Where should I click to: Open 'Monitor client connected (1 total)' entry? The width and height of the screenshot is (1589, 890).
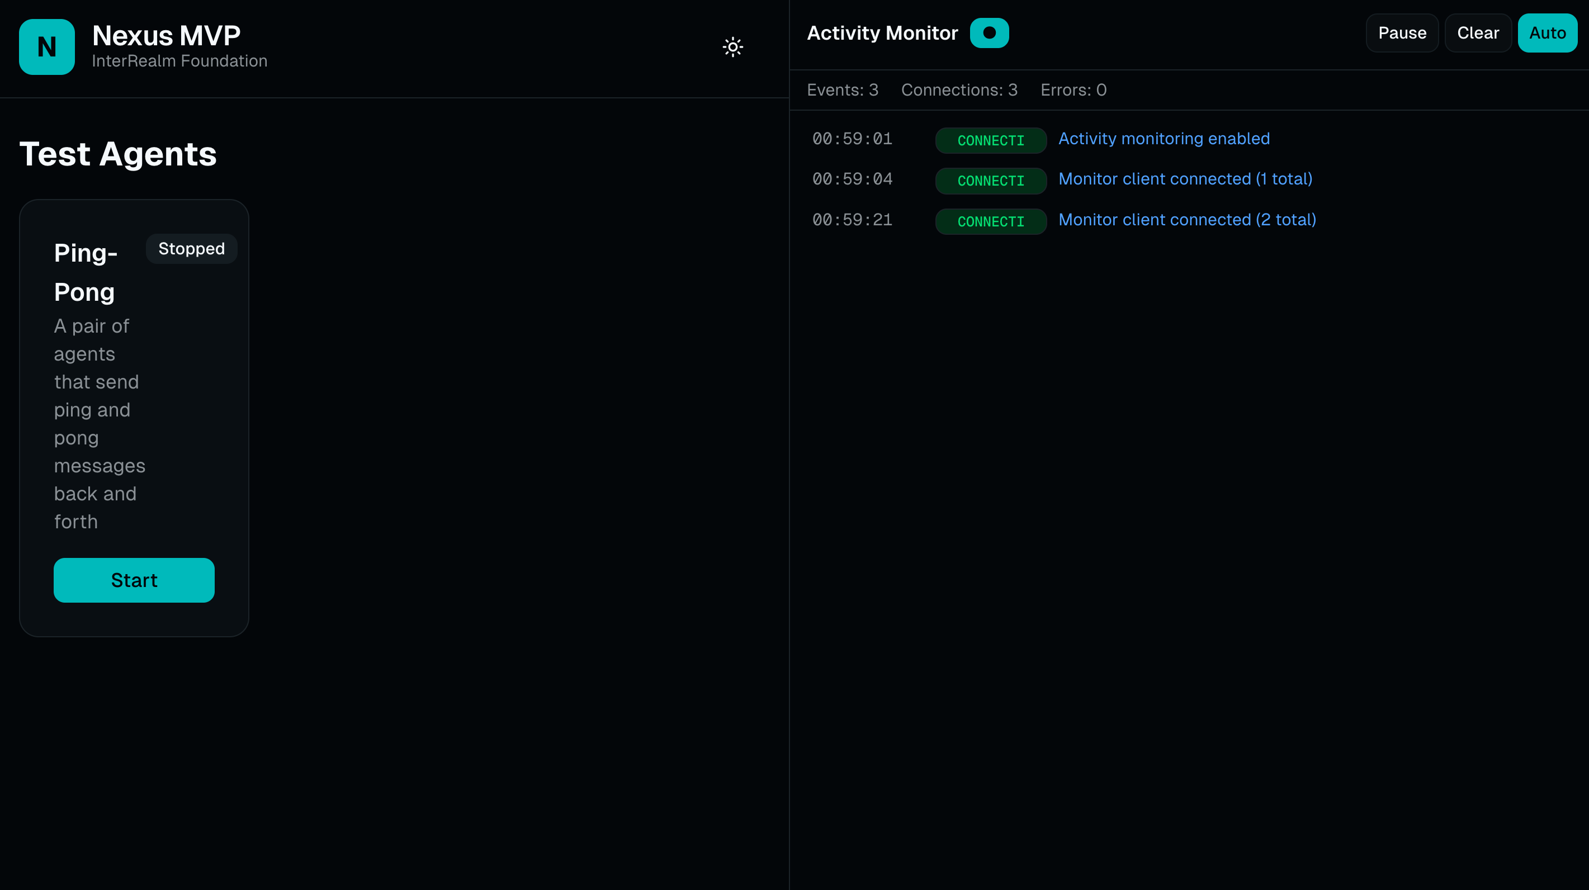click(x=1185, y=179)
